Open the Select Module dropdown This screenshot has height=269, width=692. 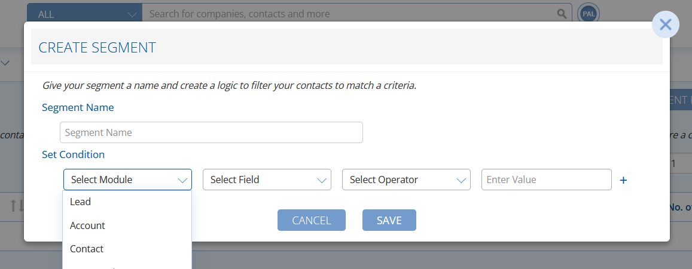127,180
